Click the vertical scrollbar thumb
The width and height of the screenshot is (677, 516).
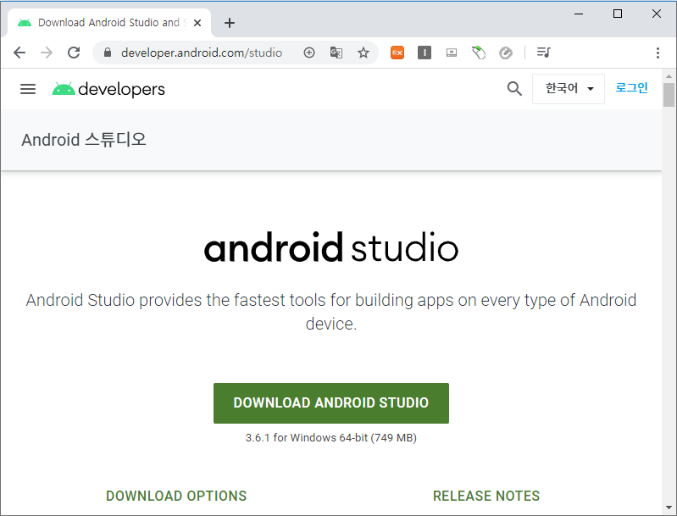[x=669, y=95]
